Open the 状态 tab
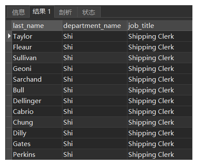Image resolution: width=198 pixels, height=165 pixels. click(89, 12)
